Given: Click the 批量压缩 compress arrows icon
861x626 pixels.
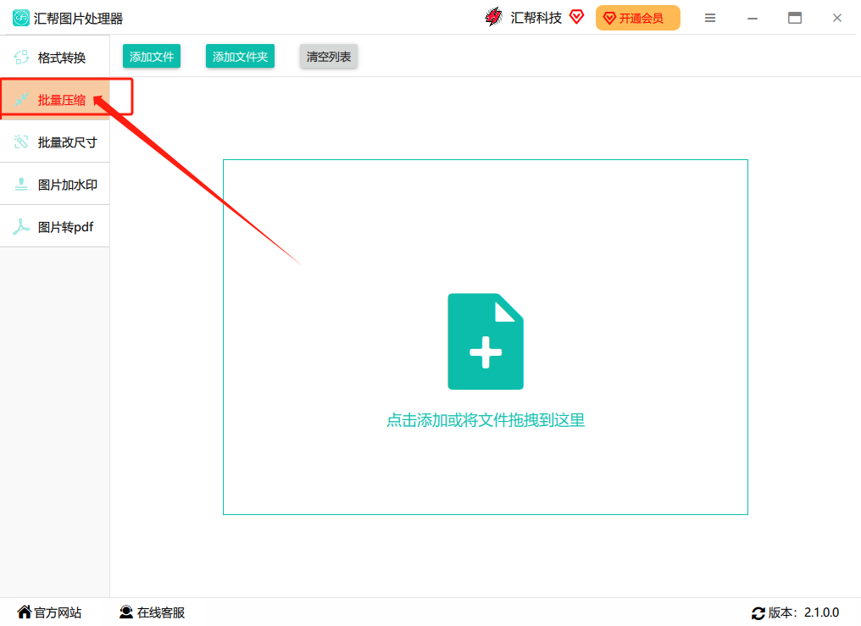Looking at the screenshot, I should pyautogui.click(x=21, y=100).
